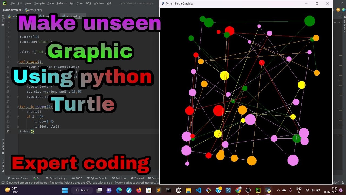
Task: Click line number 23 in the gutter
Action: coord(8,132)
